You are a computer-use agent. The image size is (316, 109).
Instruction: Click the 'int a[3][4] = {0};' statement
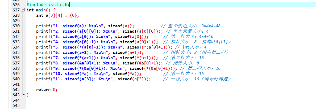57,15
